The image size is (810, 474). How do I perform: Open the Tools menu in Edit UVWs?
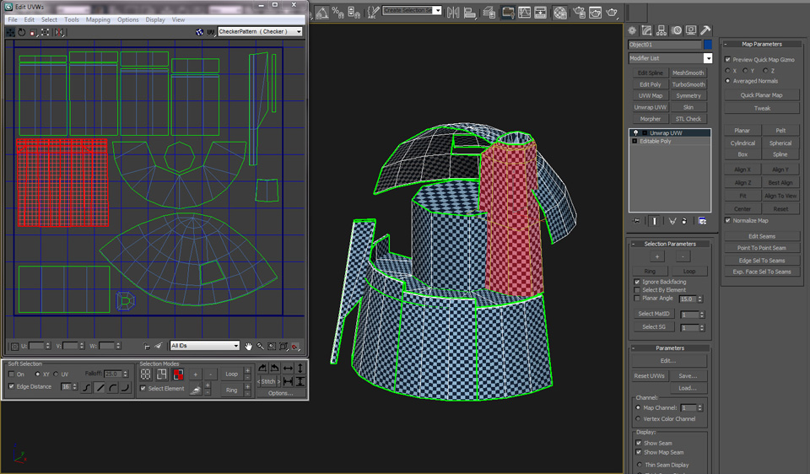(x=72, y=19)
